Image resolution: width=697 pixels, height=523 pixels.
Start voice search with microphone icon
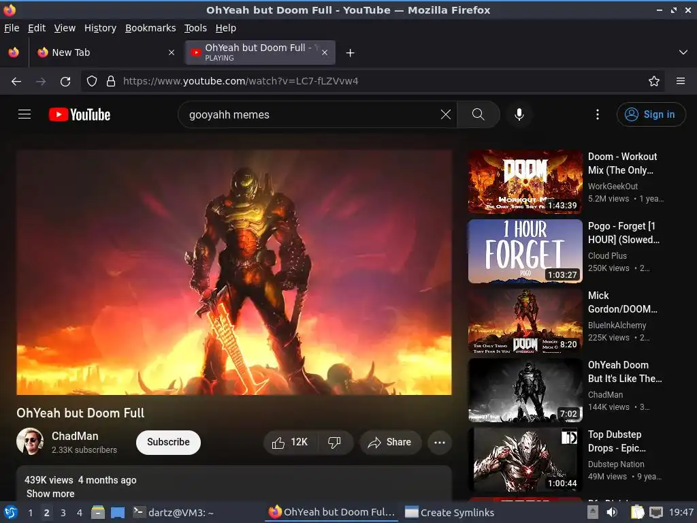click(x=519, y=114)
